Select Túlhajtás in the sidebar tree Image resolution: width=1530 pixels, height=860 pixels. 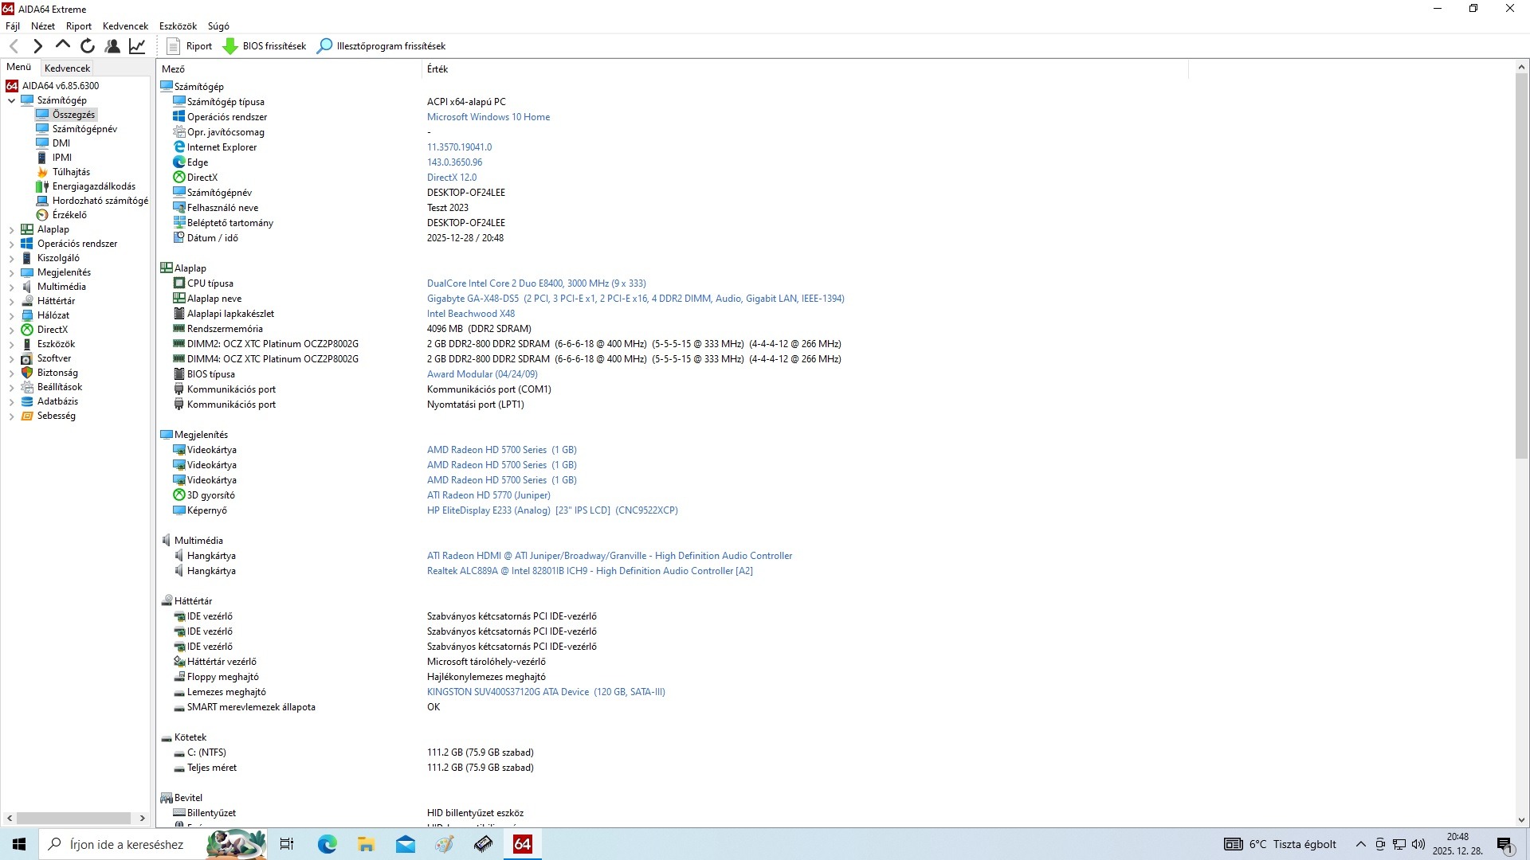[x=71, y=172]
